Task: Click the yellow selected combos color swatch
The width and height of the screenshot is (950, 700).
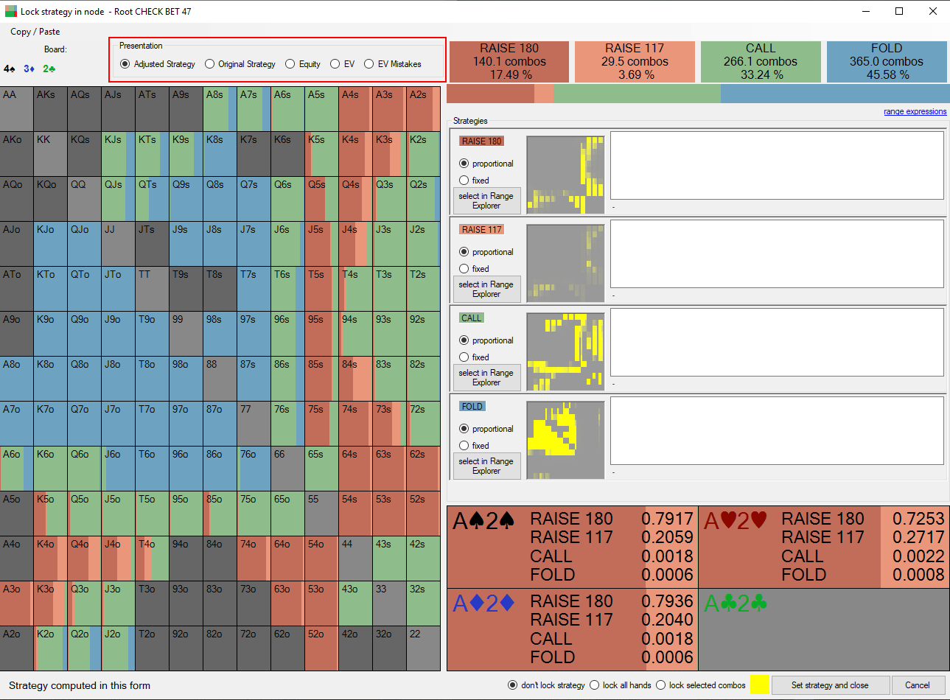Action: [x=759, y=685]
